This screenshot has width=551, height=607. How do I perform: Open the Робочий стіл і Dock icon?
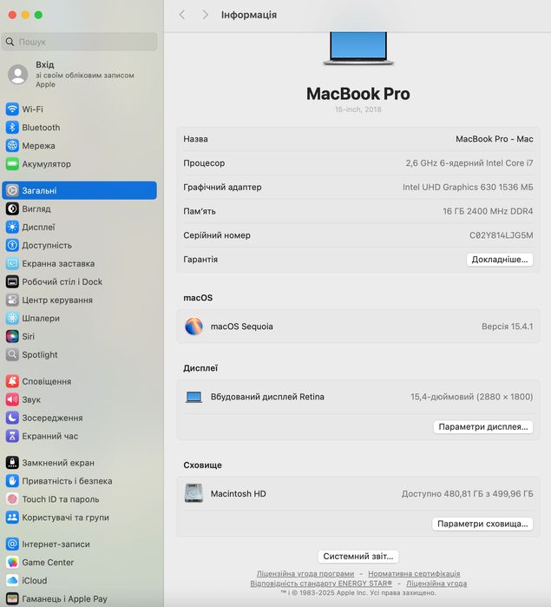click(x=12, y=281)
